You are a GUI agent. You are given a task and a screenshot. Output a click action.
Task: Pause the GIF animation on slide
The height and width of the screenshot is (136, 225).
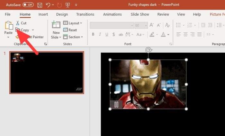point(116,105)
